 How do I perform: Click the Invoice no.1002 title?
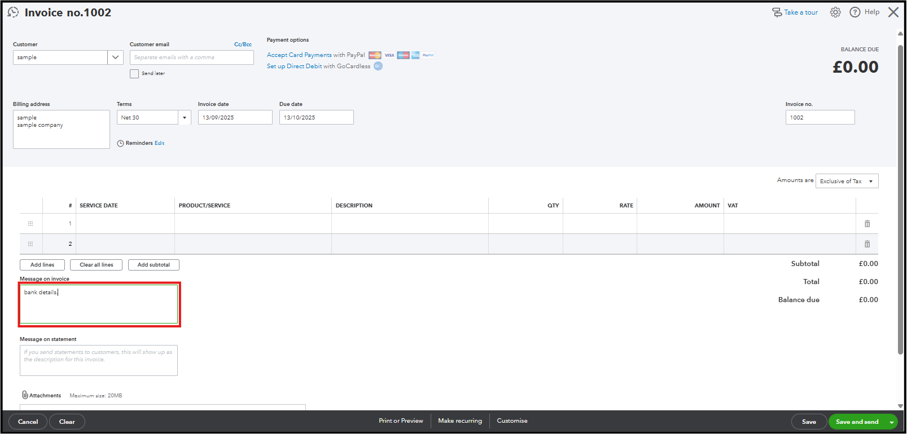[x=68, y=12]
